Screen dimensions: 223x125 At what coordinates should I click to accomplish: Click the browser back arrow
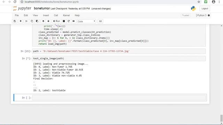click(4, 2)
